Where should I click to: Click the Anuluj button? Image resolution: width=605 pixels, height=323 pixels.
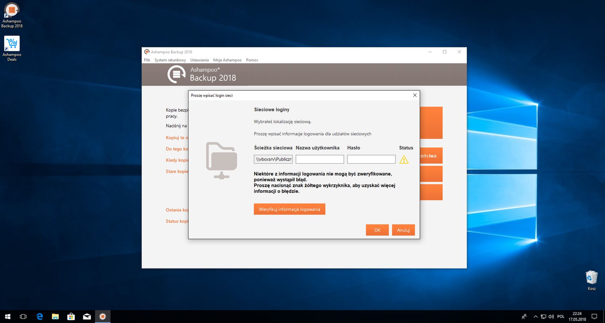(403, 230)
